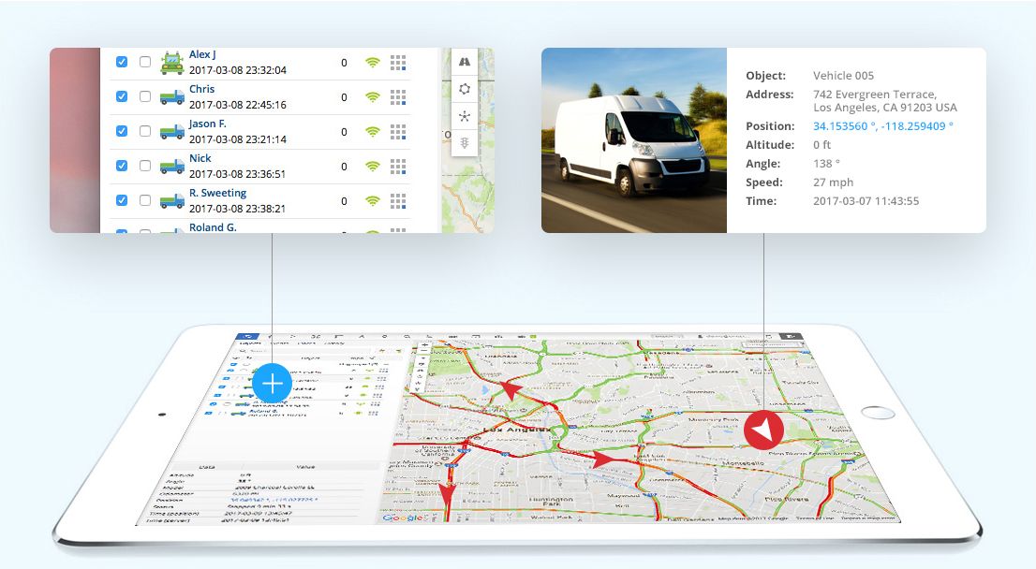Viewport: 1036px width, 569px height.
Task: Click the cluster marker icon on map
Action: tap(465, 116)
